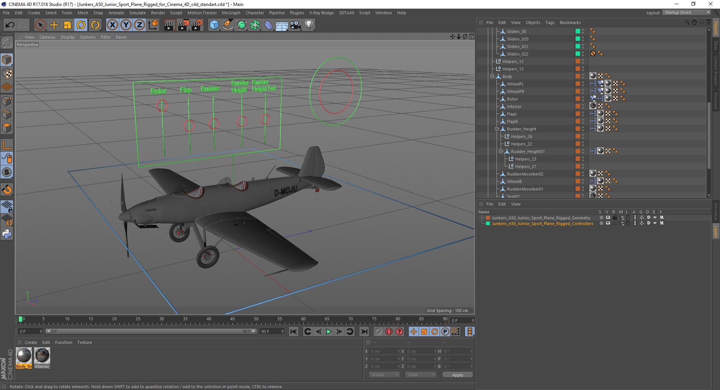Enable Edges mode
The width and height of the screenshot is (720, 390).
pyautogui.click(x=7, y=114)
